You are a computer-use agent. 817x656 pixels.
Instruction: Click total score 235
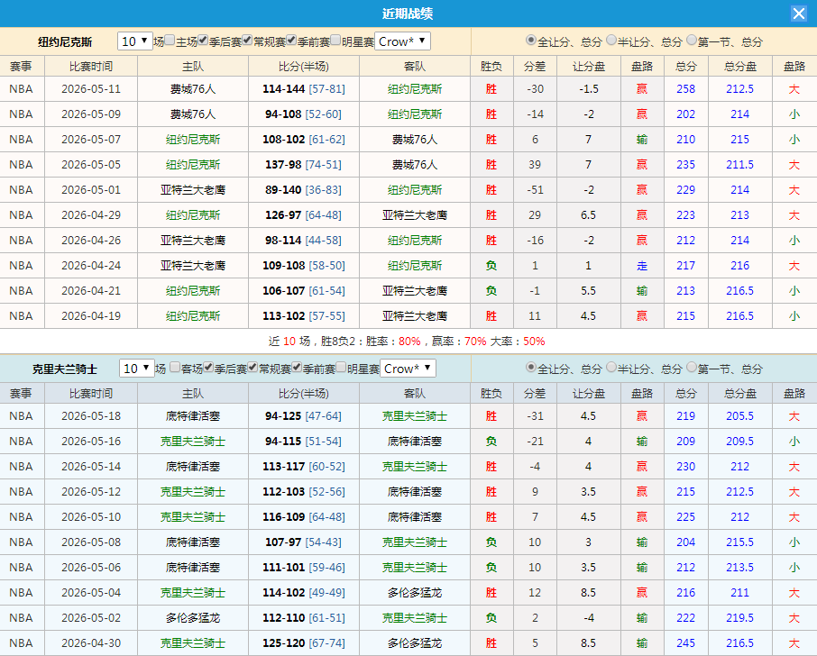point(685,165)
